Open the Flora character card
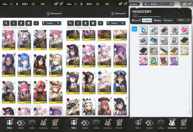Screen dimensions: 193x132 click(x=120, y=56)
